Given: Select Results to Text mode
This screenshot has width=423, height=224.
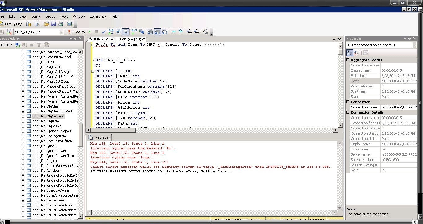Looking at the screenshot, I should pyautogui.click(x=150, y=32).
